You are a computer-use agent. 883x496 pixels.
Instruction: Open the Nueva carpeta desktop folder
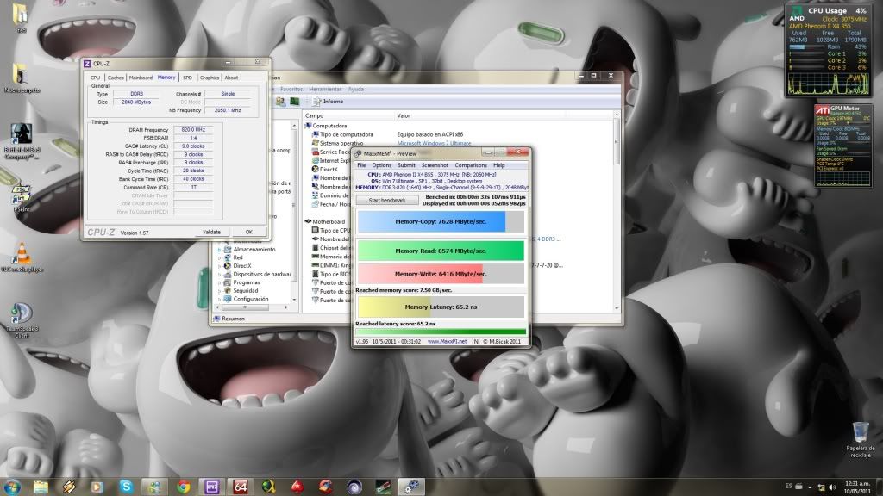[x=21, y=77]
